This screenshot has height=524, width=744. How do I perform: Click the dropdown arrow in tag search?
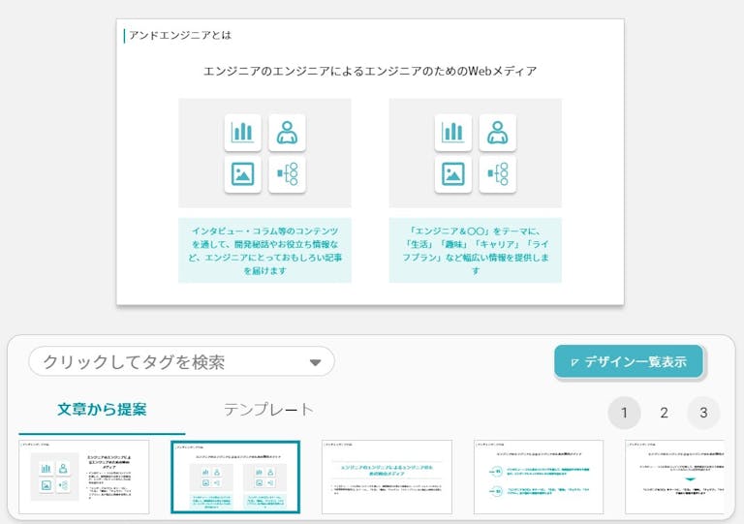(x=315, y=363)
